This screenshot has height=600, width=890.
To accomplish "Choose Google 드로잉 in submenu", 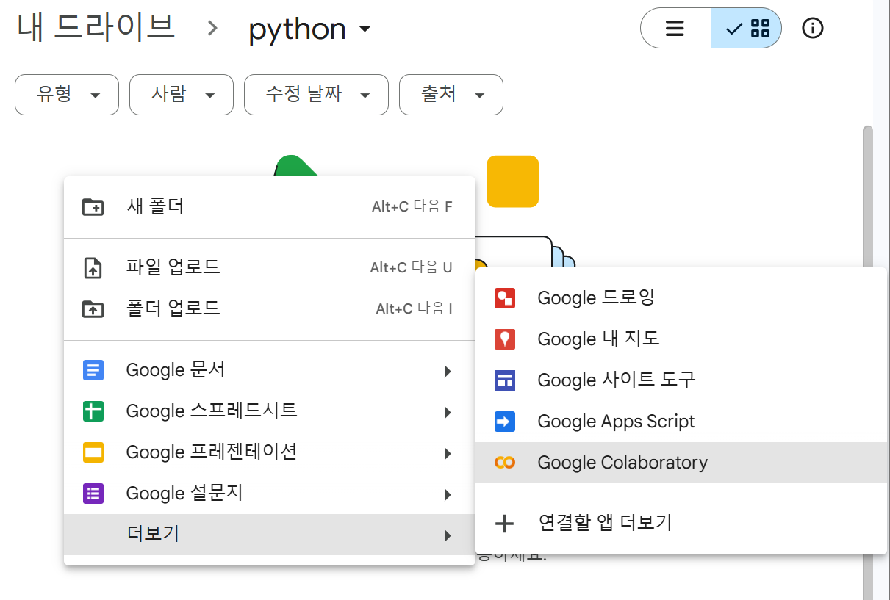I will pos(681,297).
